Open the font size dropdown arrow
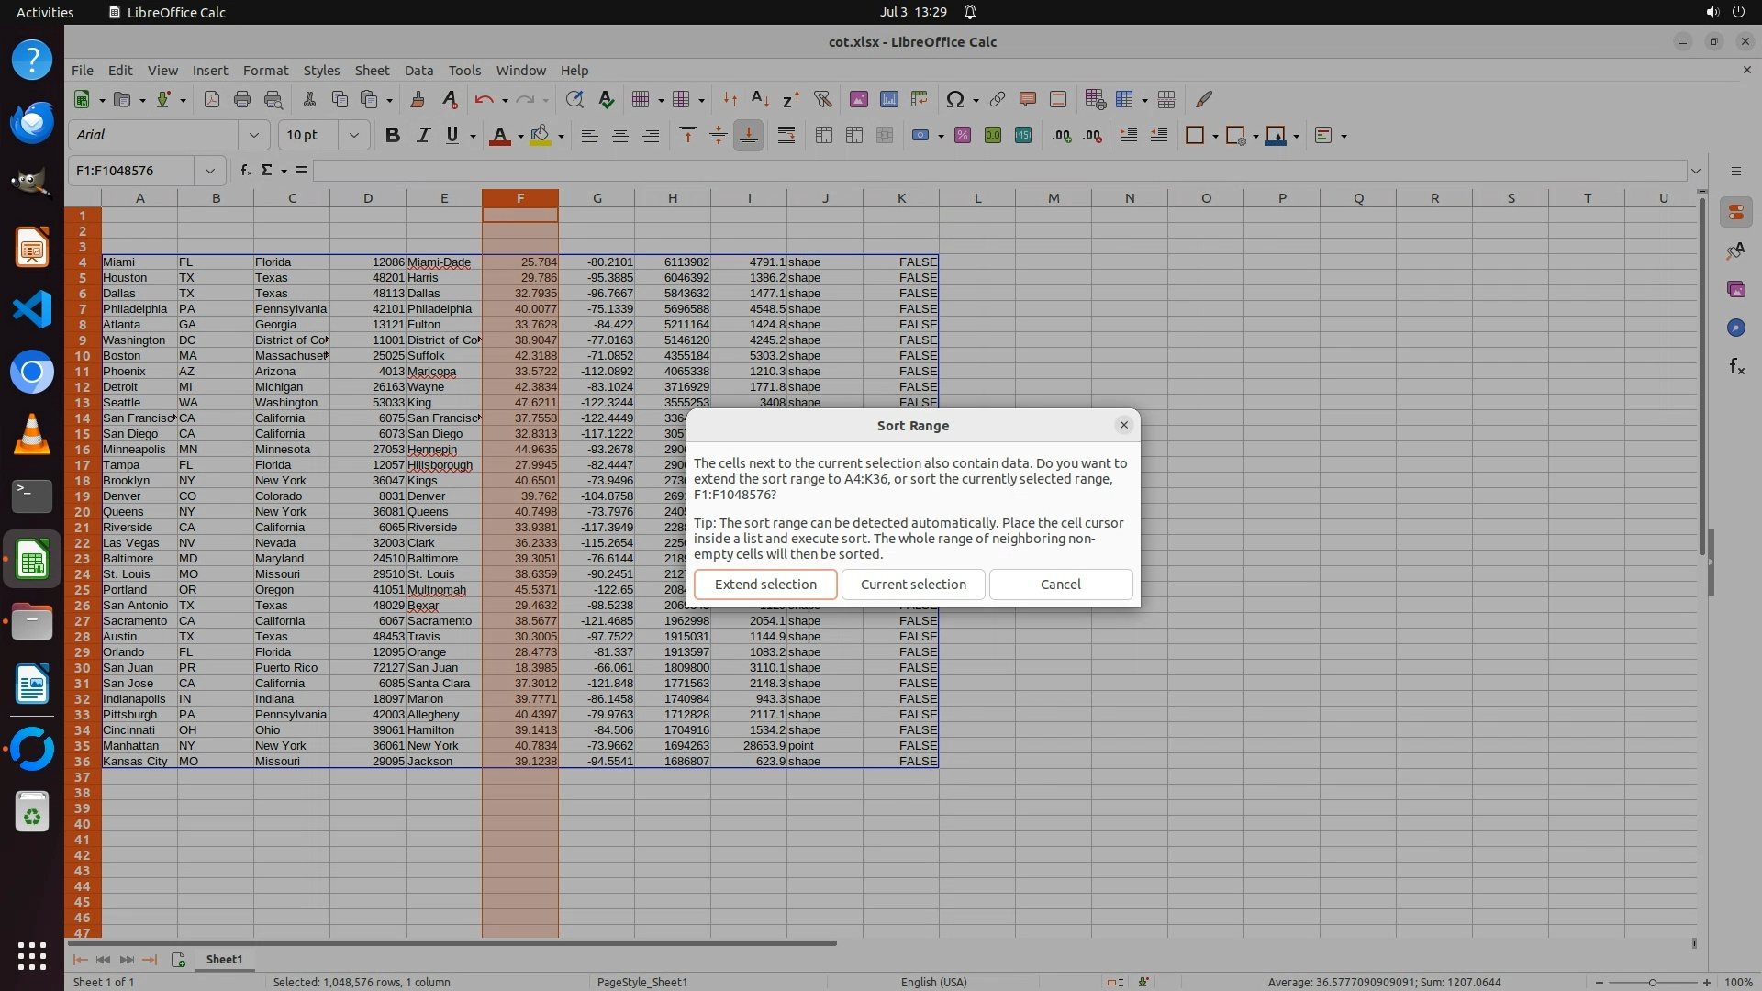Image resolution: width=1762 pixels, height=991 pixels. (353, 135)
